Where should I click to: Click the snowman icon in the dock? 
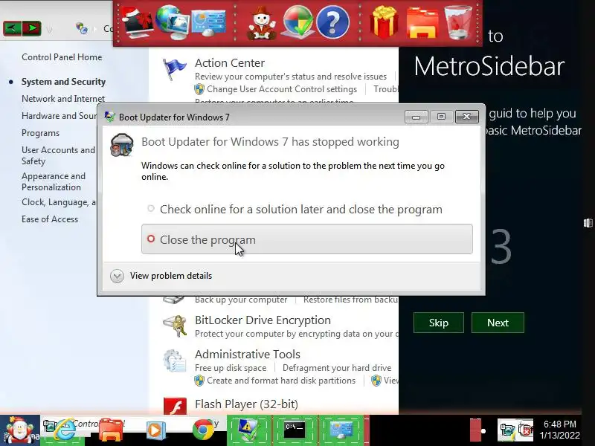click(262, 23)
